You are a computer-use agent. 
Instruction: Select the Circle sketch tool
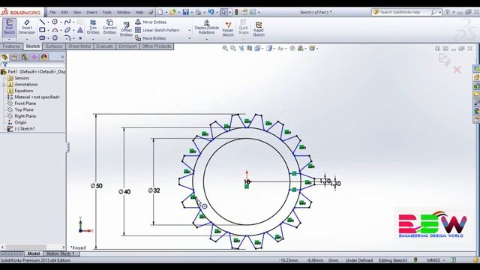point(55,22)
